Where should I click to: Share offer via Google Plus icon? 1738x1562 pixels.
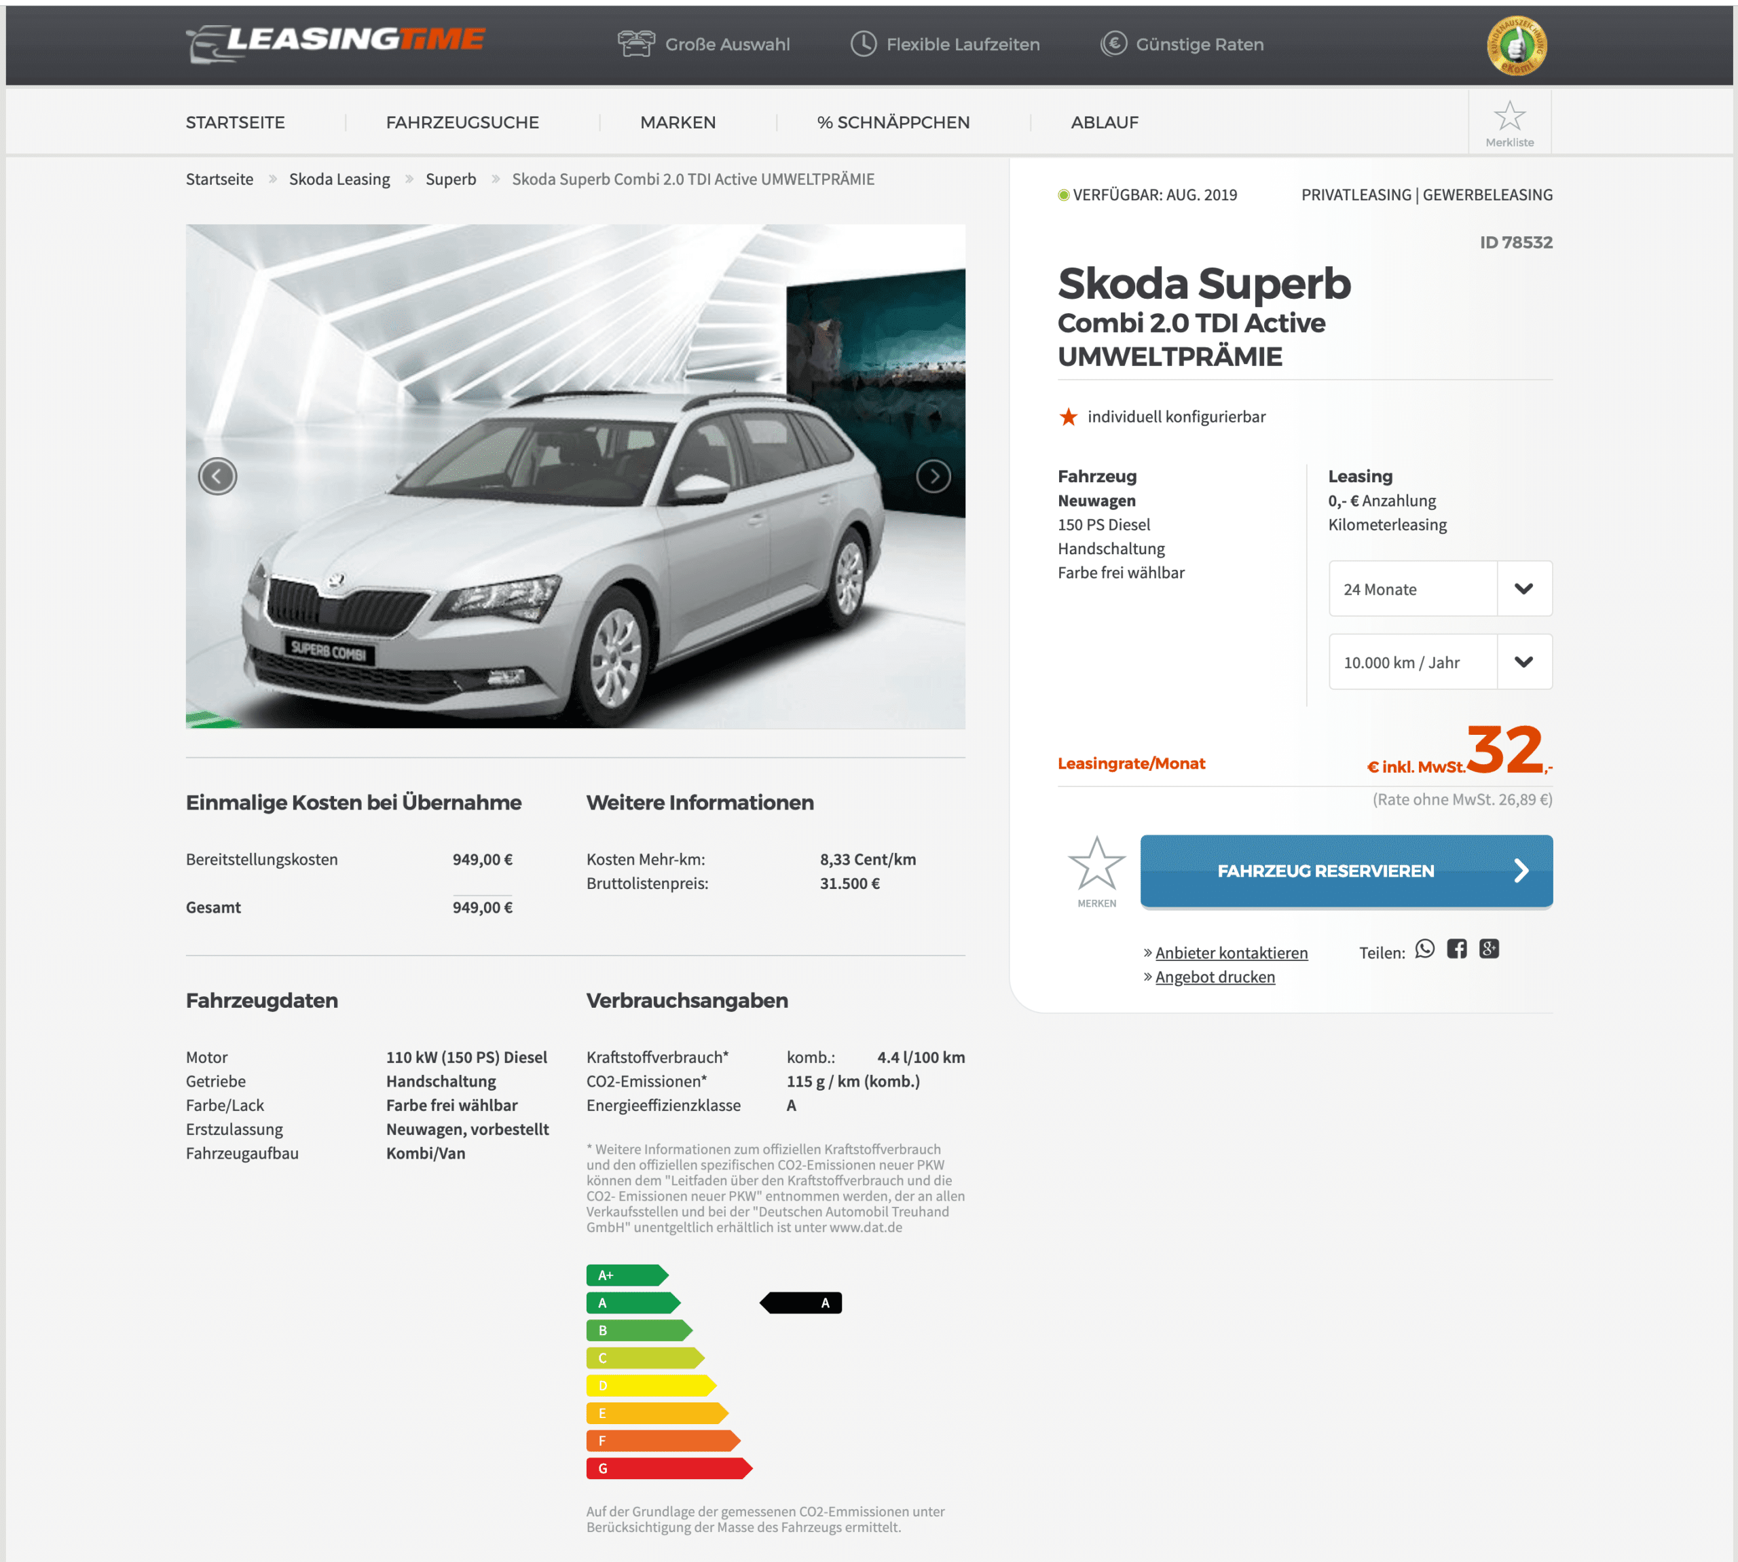(x=1490, y=949)
